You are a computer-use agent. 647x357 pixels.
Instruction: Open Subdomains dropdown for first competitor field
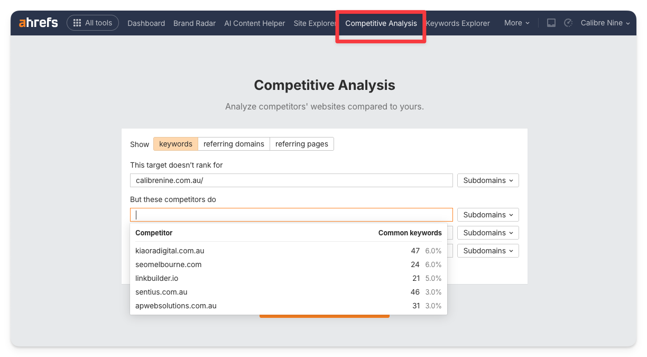(487, 215)
